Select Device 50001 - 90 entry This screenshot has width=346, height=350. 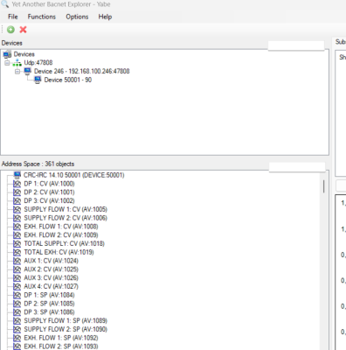tap(68, 80)
